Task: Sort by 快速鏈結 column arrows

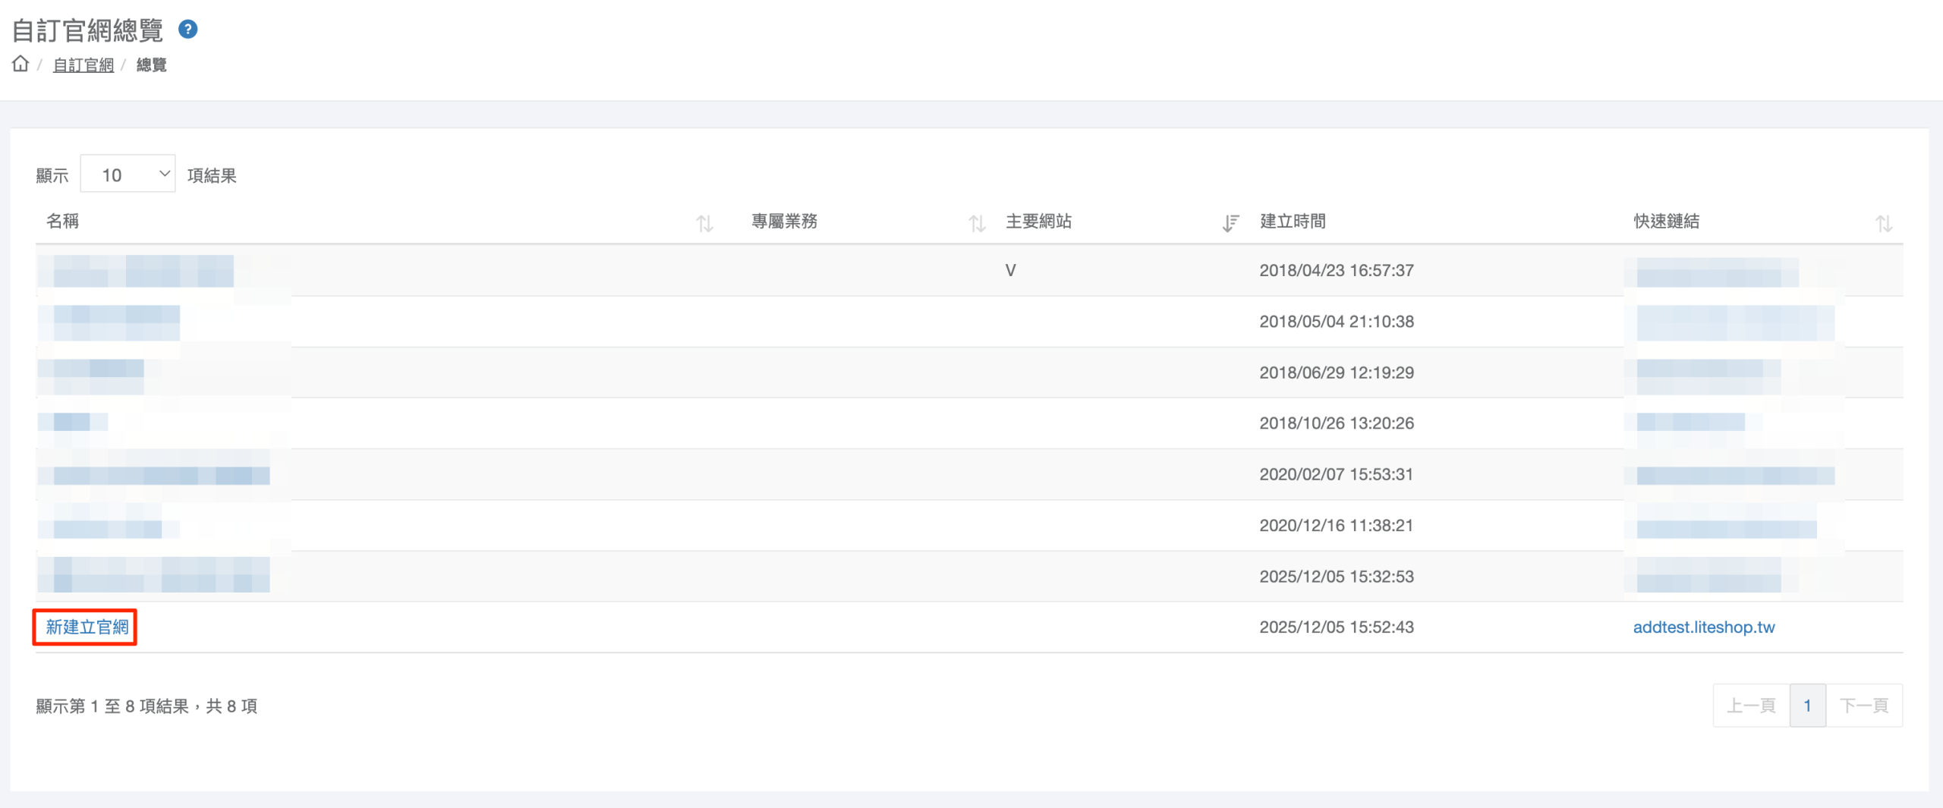Action: coord(1883,223)
